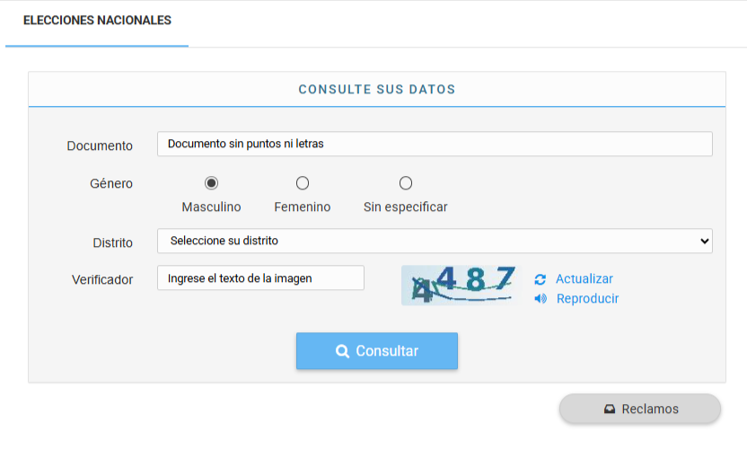Click the Masculino label text
This screenshot has height=450, width=747.
[211, 207]
